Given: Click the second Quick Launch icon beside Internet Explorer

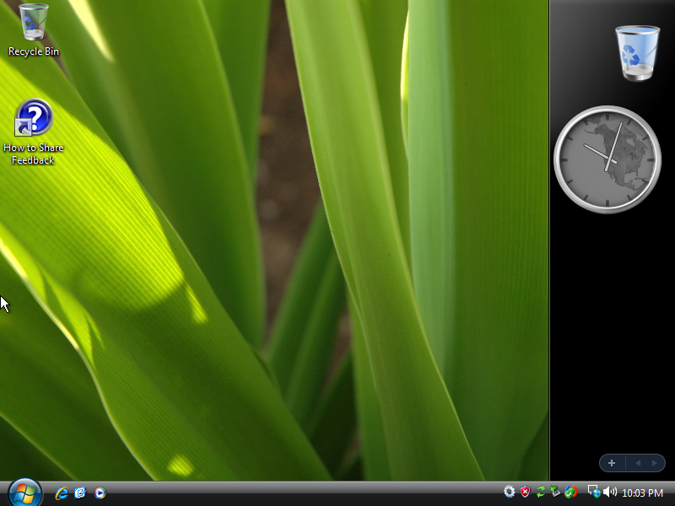Looking at the screenshot, I should click(80, 493).
